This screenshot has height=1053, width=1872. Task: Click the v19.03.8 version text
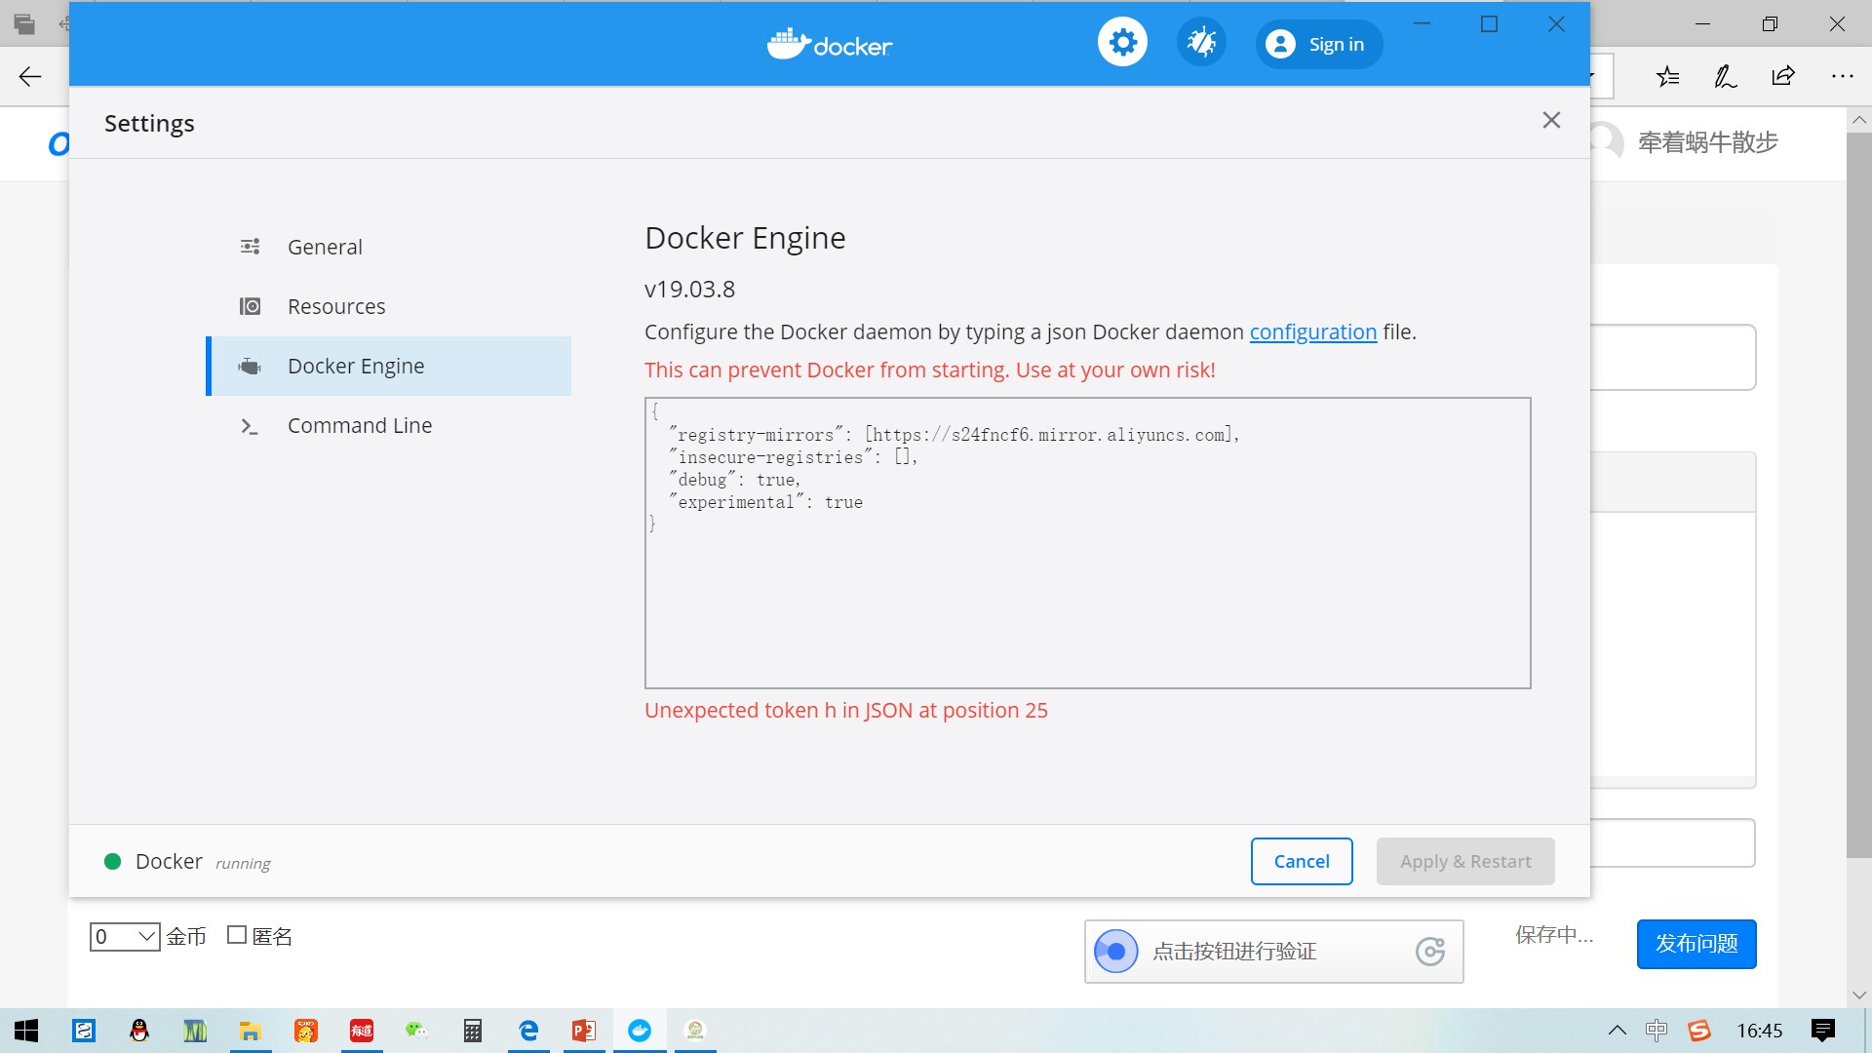pyautogui.click(x=689, y=290)
